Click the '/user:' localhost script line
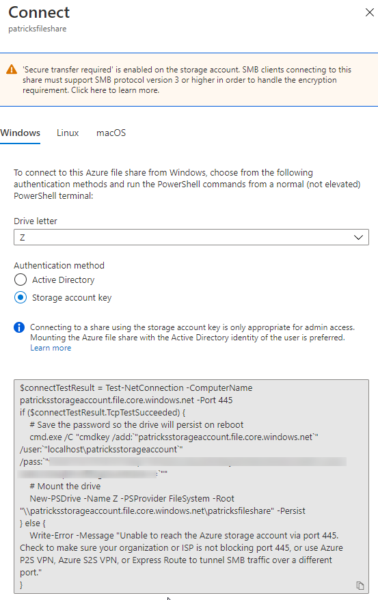The image size is (378, 600). [101, 449]
